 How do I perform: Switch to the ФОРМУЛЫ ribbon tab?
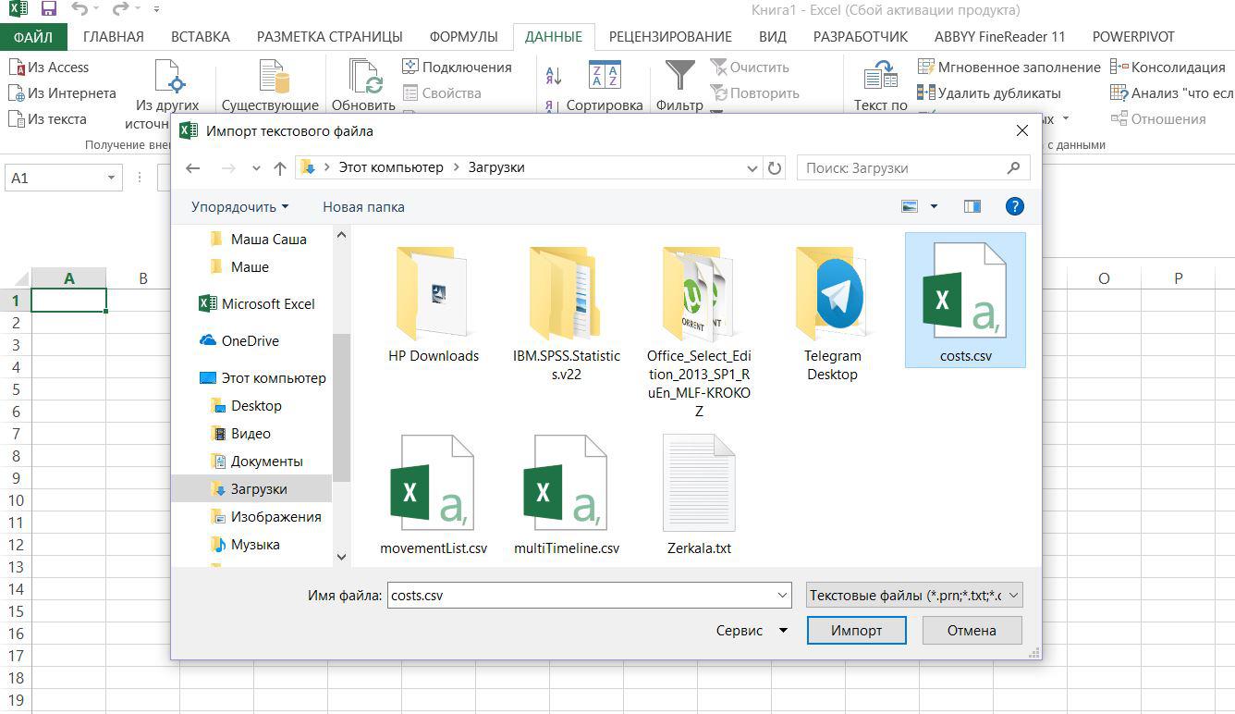(463, 37)
